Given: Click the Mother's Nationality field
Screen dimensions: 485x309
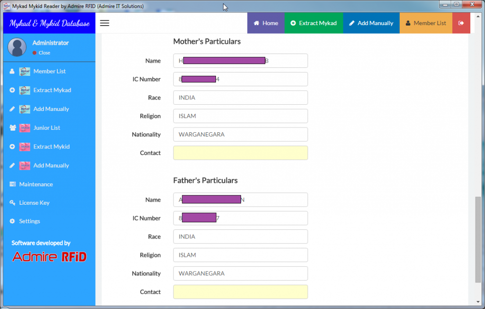Looking at the screenshot, I should 240,135.
